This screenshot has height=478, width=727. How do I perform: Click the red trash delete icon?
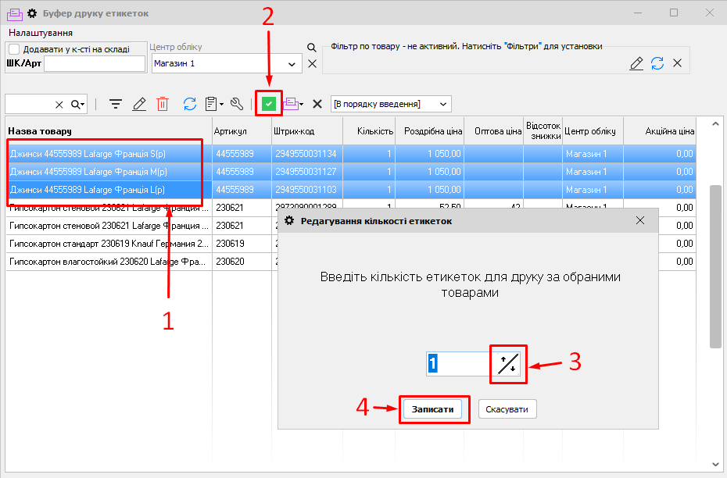(x=163, y=104)
